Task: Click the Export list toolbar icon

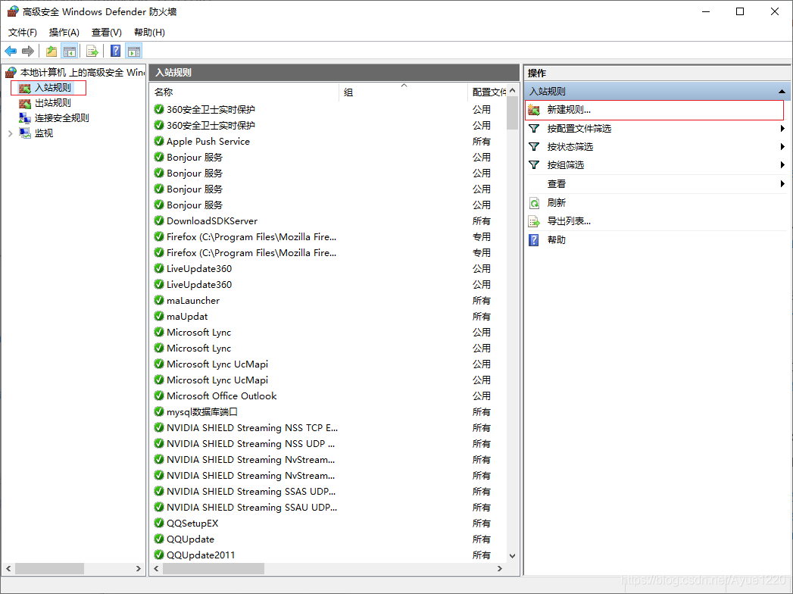Action: [92, 52]
